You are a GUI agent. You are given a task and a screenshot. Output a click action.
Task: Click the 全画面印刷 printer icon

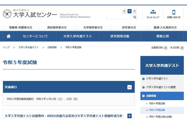[x=165, y=48]
